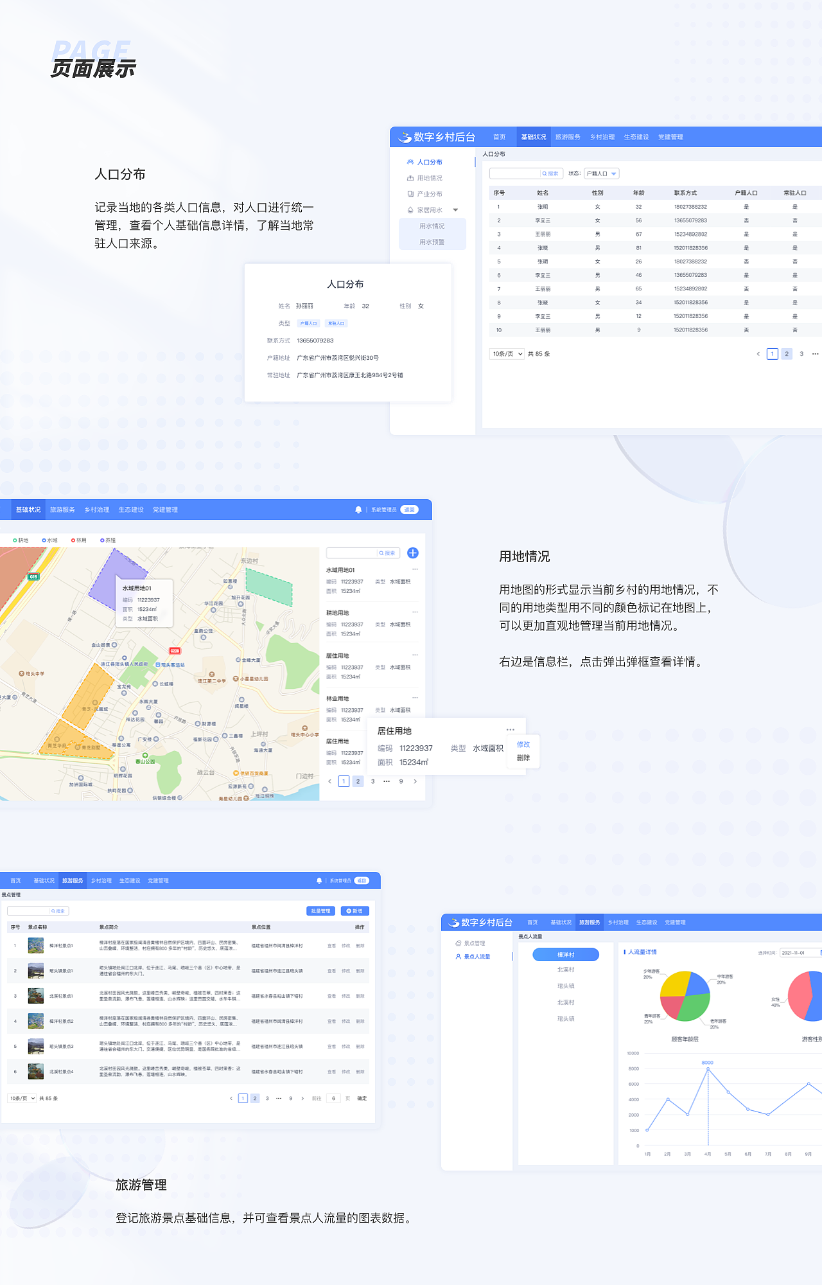
Task: Click the notification bell in the land-use screen
Action: click(x=358, y=510)
